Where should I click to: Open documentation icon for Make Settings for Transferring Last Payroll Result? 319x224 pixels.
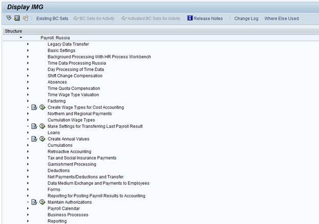click(34, 126)
